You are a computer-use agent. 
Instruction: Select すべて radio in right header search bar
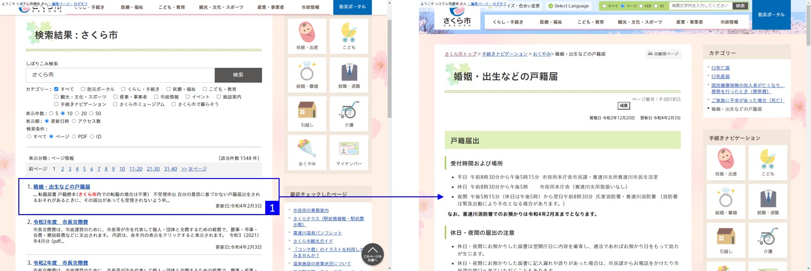pos(604,6)
